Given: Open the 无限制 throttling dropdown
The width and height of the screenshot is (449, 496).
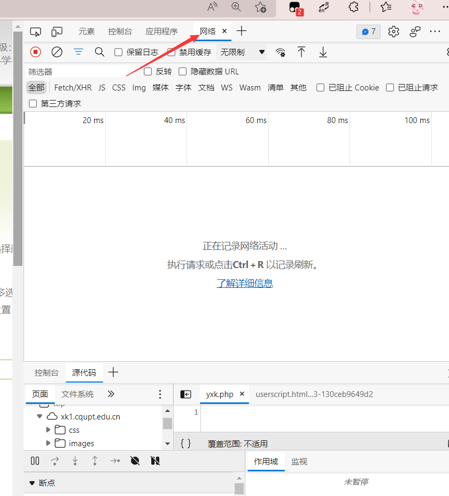Looking at the screenshot, I should pos(243,52).
